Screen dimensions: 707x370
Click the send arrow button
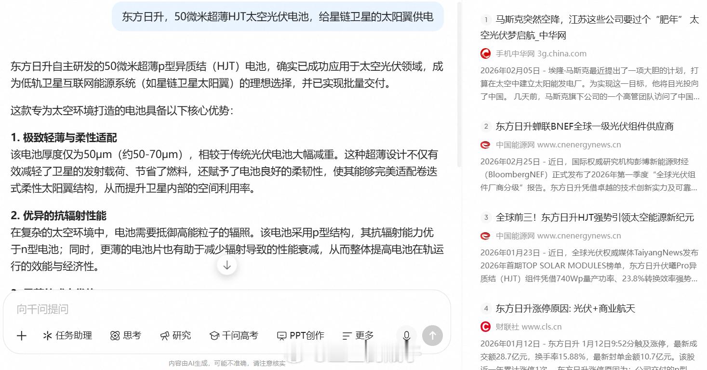click(x=432, y=336)
